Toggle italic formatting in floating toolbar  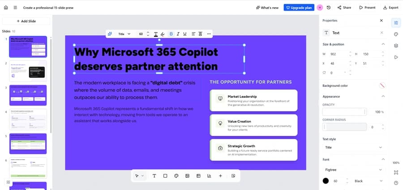pyautogui.click(x=178, y=34)
